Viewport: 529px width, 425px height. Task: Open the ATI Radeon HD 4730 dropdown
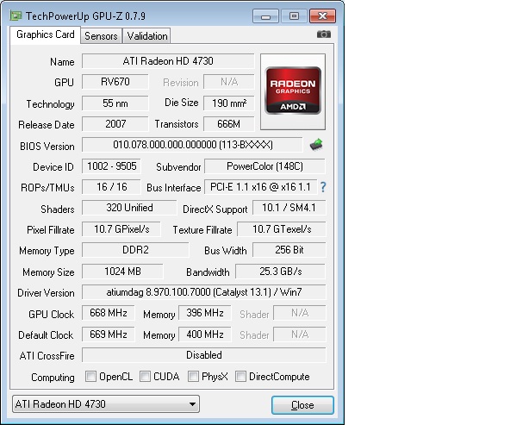pyautogui.click(x=106, y=404)
